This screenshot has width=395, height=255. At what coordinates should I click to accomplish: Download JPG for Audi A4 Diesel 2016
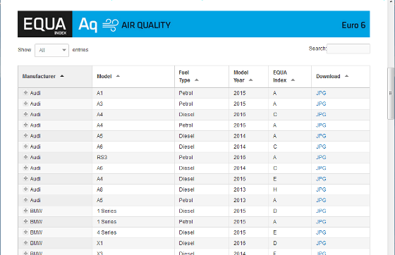pos(321,114)
